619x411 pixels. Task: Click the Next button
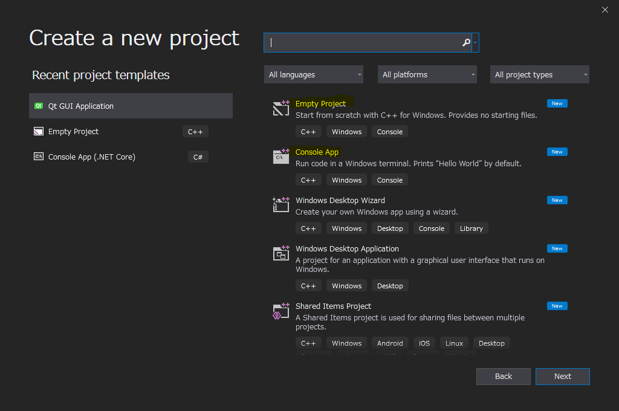563,377
